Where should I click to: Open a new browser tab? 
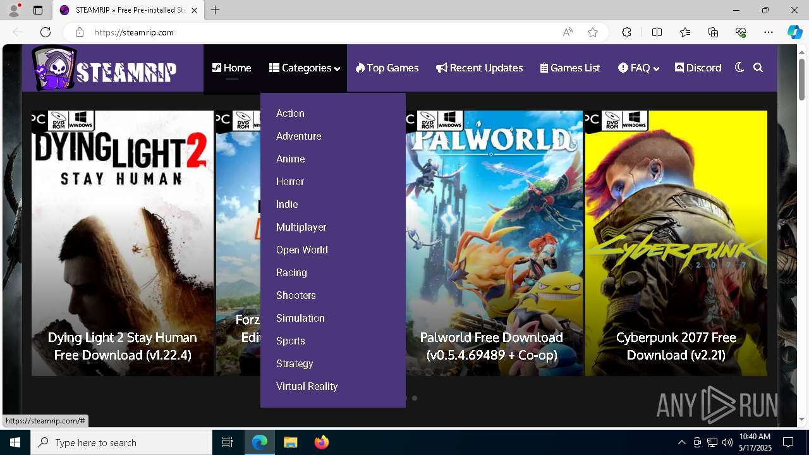click(x=216, y=10)
